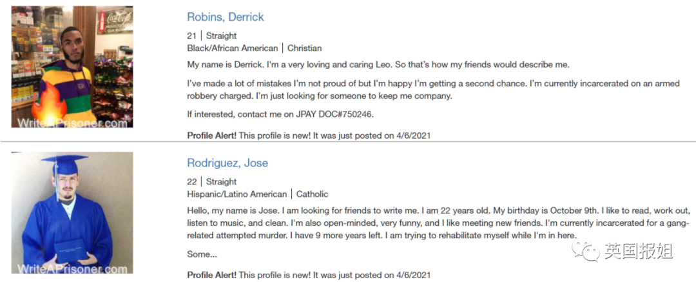696x282 pixels.
Task: Click the 英国报姐 watermark text
Action: pyautogui.click(x=638, y=251)
